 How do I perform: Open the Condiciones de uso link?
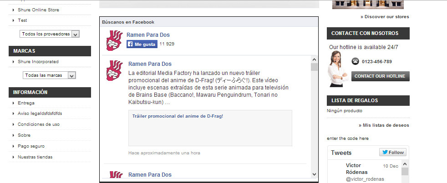tap(39, 124)
